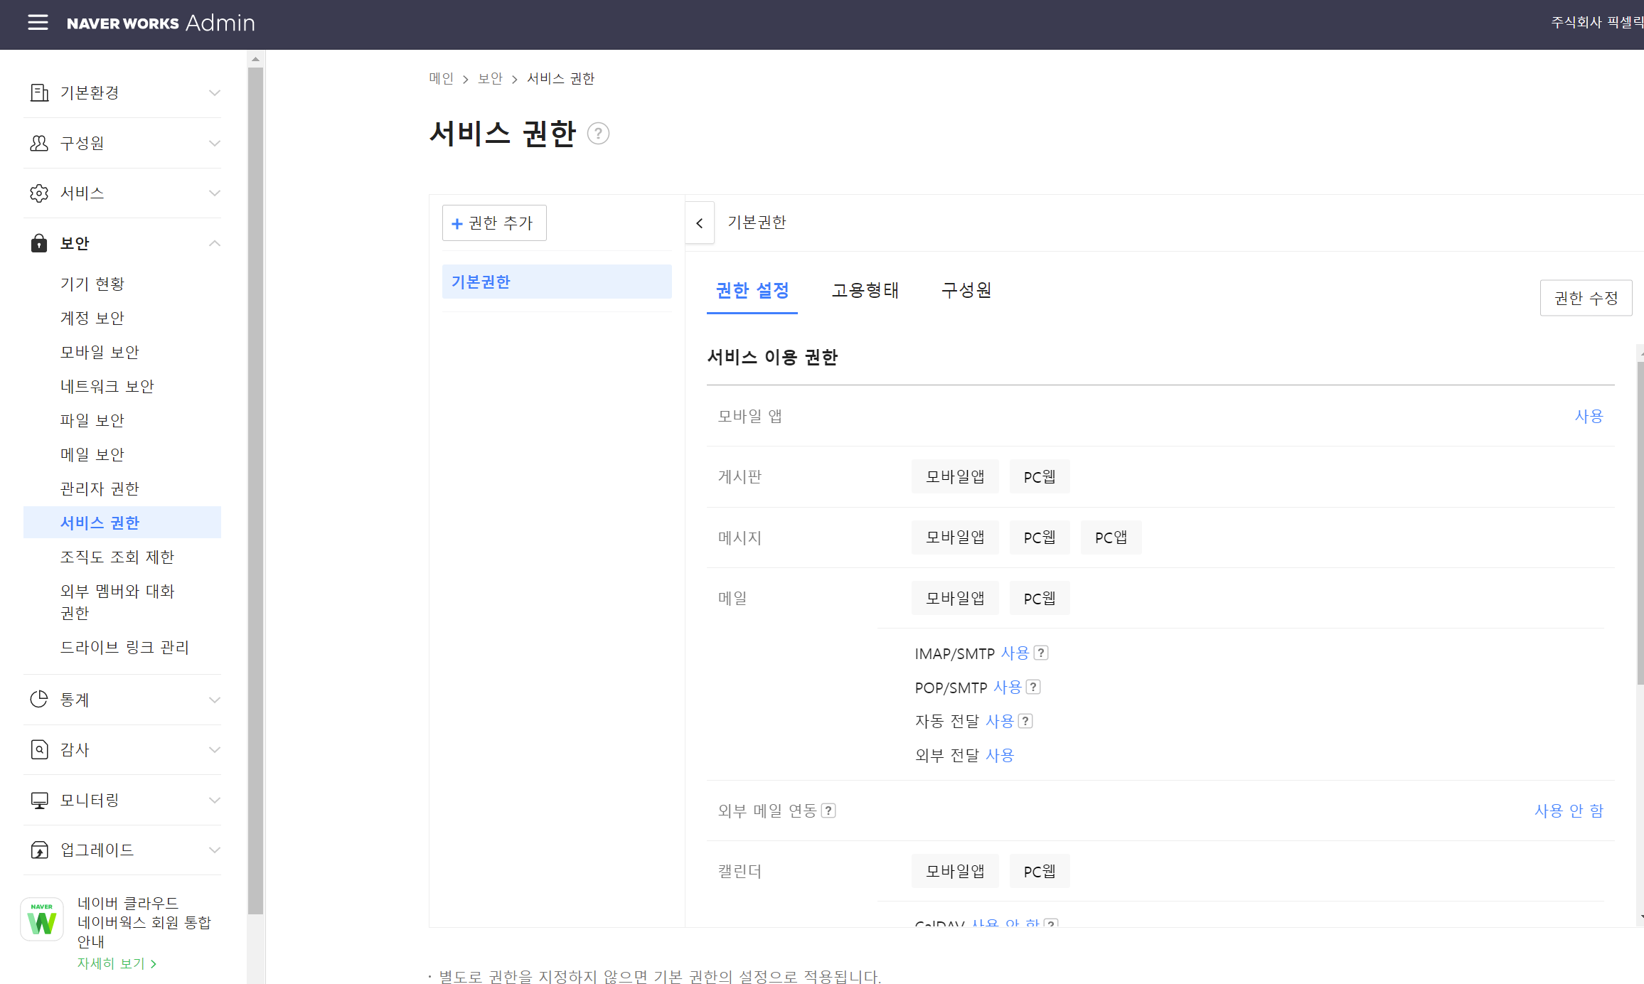Viewport: 1644px width, 984px height.
Task: Click the back arrow next to 기본권한
Action: 700,223
